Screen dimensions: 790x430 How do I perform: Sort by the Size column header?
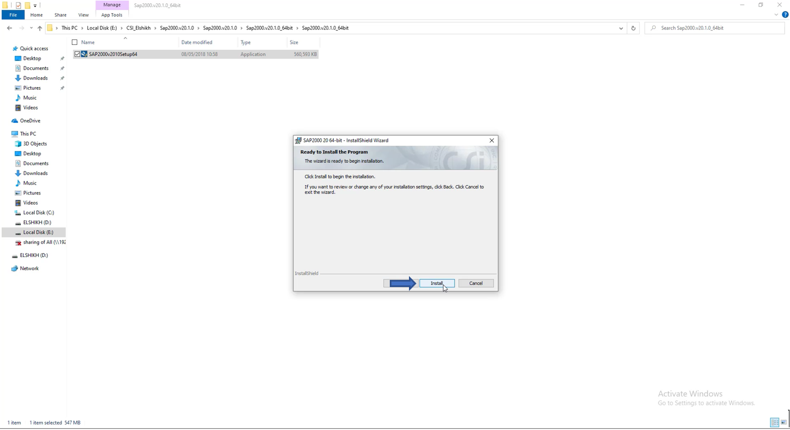click(x=303, y=42)
